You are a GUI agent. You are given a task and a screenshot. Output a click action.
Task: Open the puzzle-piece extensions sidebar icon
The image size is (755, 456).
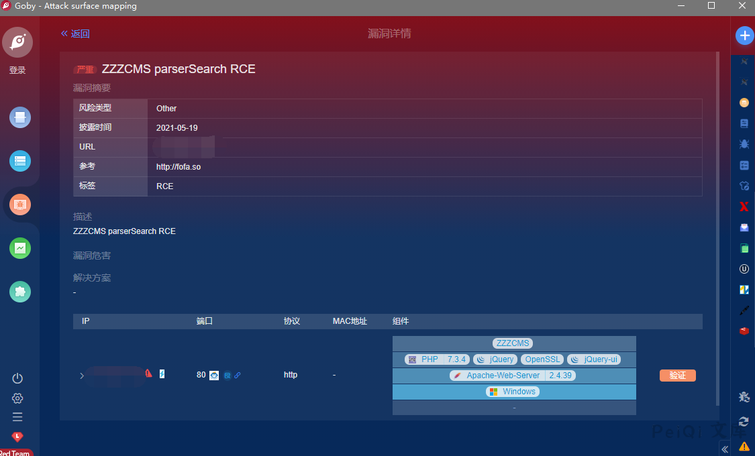coord(20,291)
